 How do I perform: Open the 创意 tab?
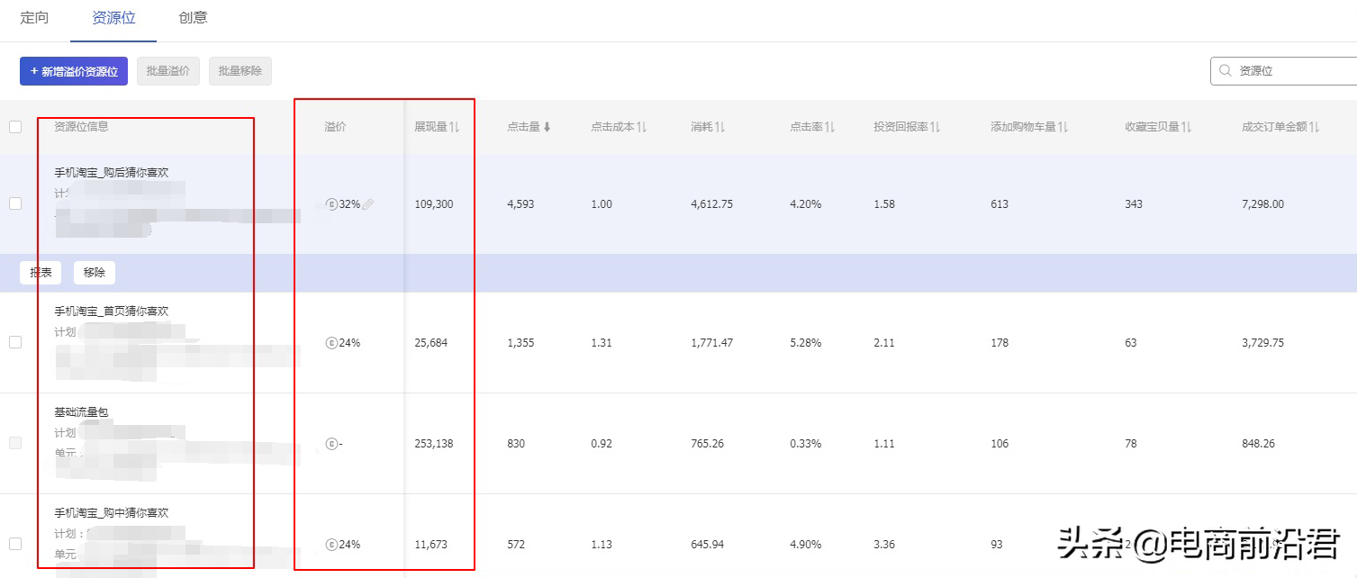tap(192, 16)
